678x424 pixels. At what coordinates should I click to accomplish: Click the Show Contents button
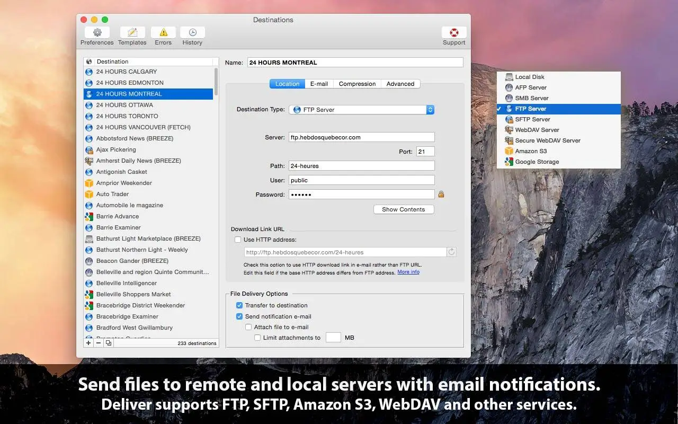404,209
